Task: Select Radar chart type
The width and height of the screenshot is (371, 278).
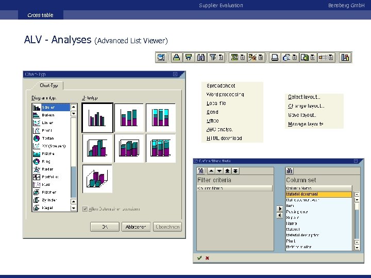Action: point(51,169)
